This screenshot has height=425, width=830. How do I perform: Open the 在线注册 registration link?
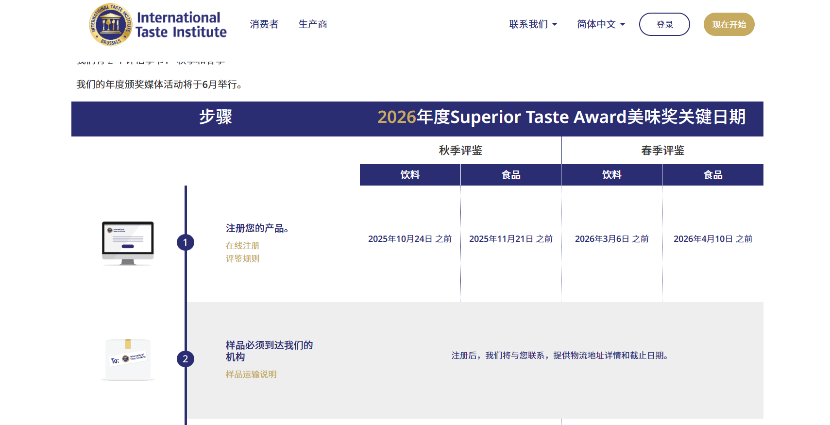pos(242,246)
